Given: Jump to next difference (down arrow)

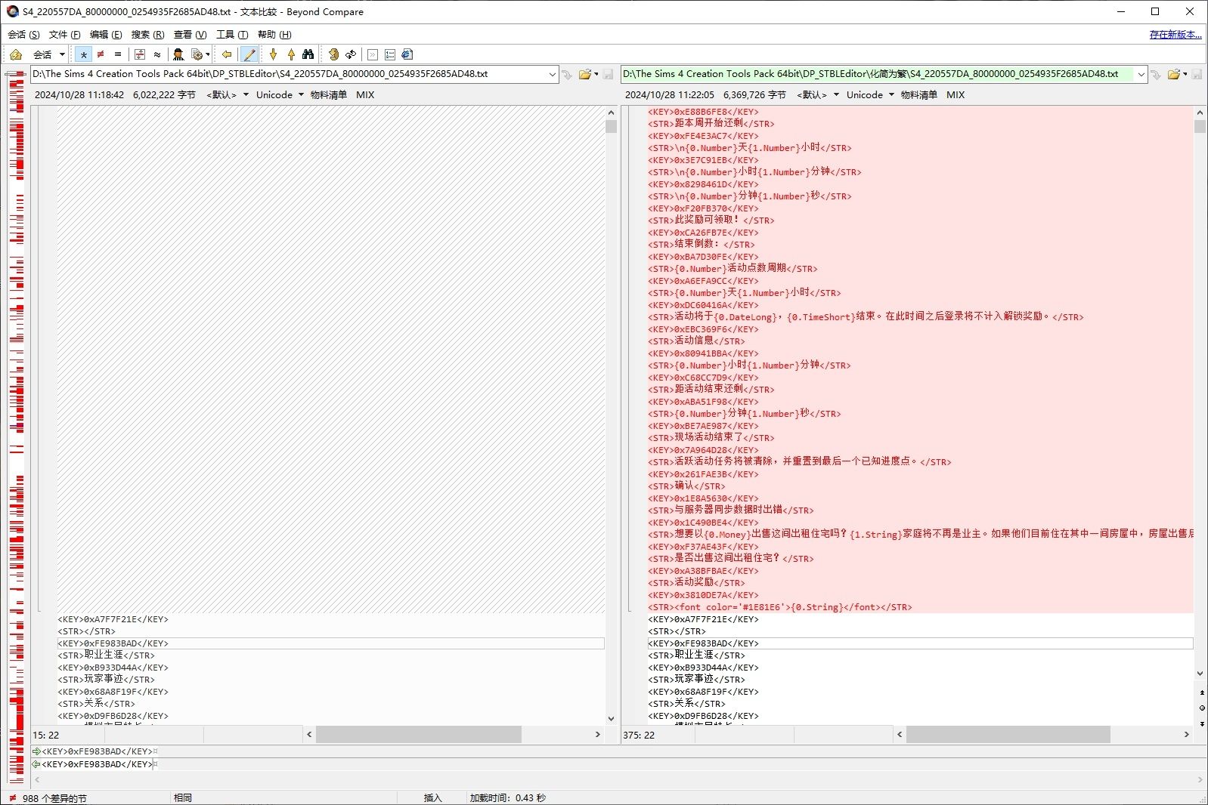Looking at the screenshot, I should (x=274, y=54).
